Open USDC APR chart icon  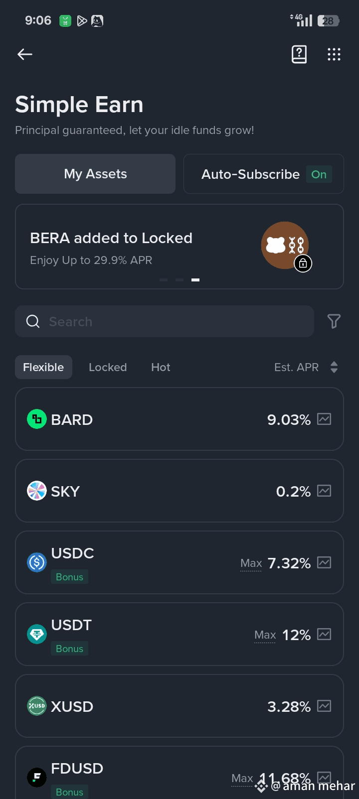[324, 563]
